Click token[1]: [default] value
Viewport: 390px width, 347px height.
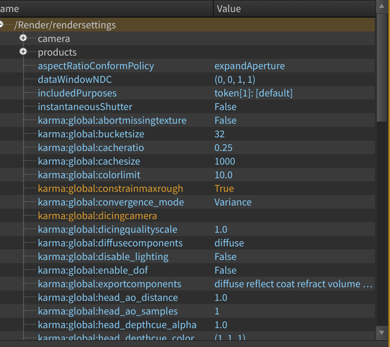tap(254, 93)
